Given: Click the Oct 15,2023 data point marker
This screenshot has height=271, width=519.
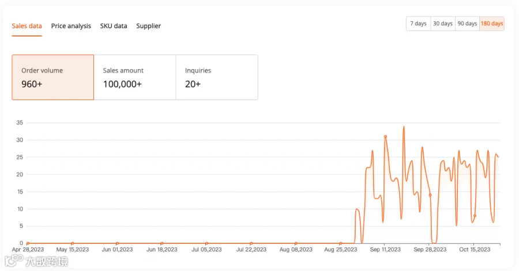Looking at the screenshot, I should (x=475, y=216).
